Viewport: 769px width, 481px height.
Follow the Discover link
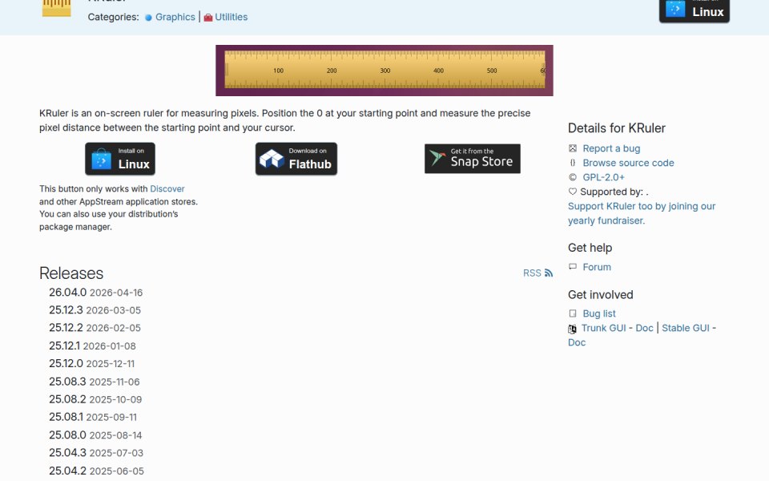coord(167,189)
